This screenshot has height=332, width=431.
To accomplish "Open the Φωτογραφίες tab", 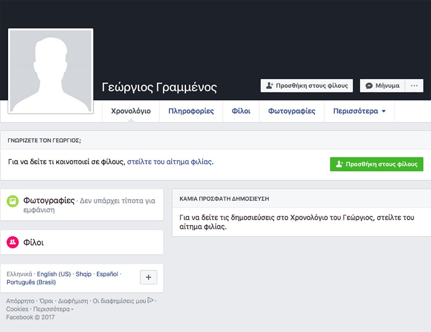I will pos(292,111).
